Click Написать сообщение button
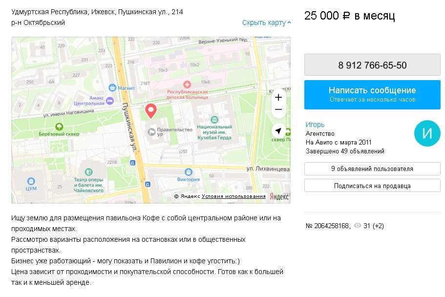Viewport: 445px width, 297px height. pos(372,95)
